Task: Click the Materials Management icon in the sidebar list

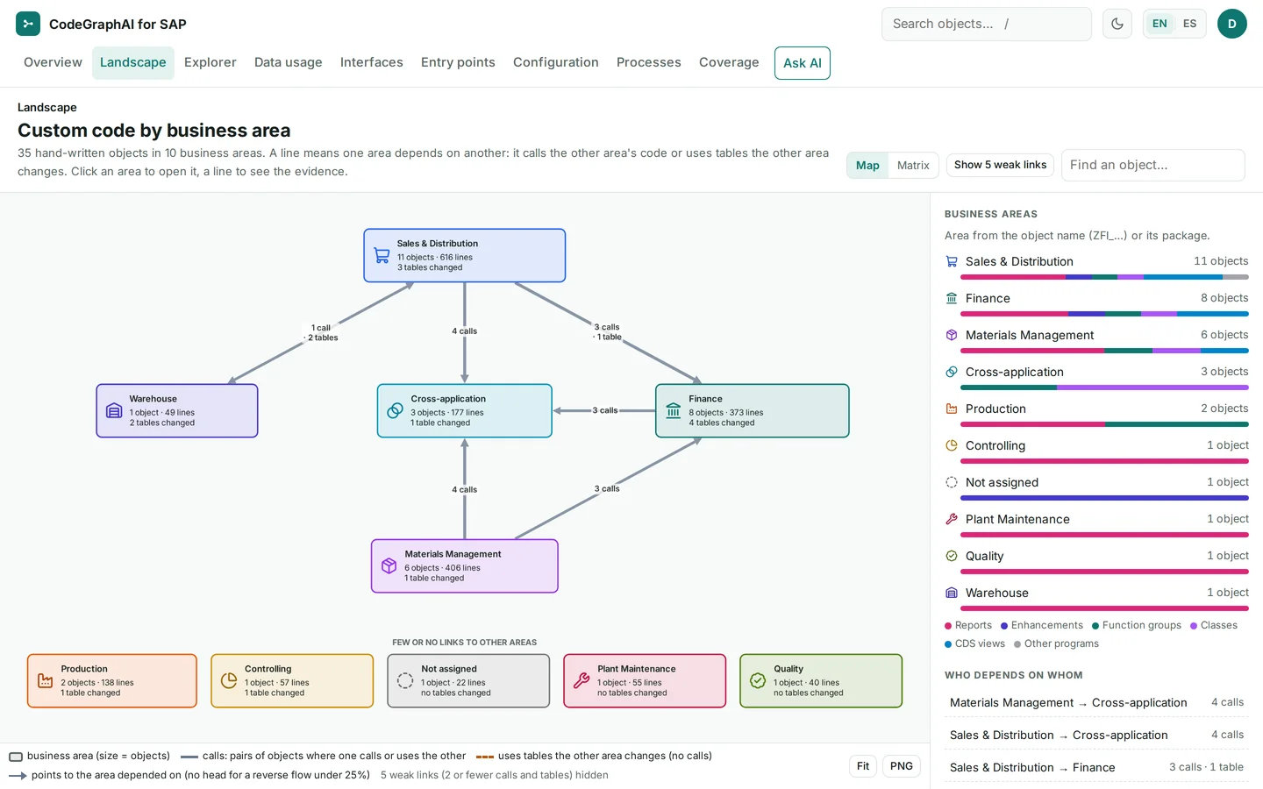Action: click(952, 335)
